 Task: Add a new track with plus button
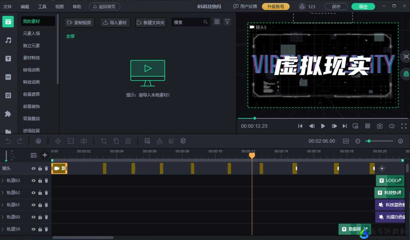45,155
